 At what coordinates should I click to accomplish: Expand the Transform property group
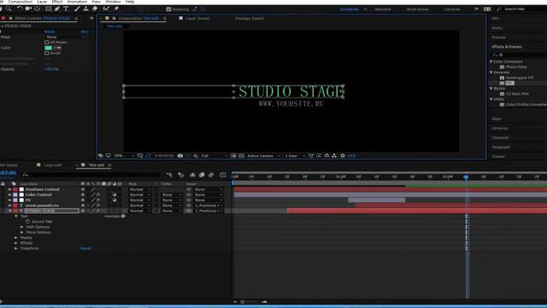coord(15,248)
